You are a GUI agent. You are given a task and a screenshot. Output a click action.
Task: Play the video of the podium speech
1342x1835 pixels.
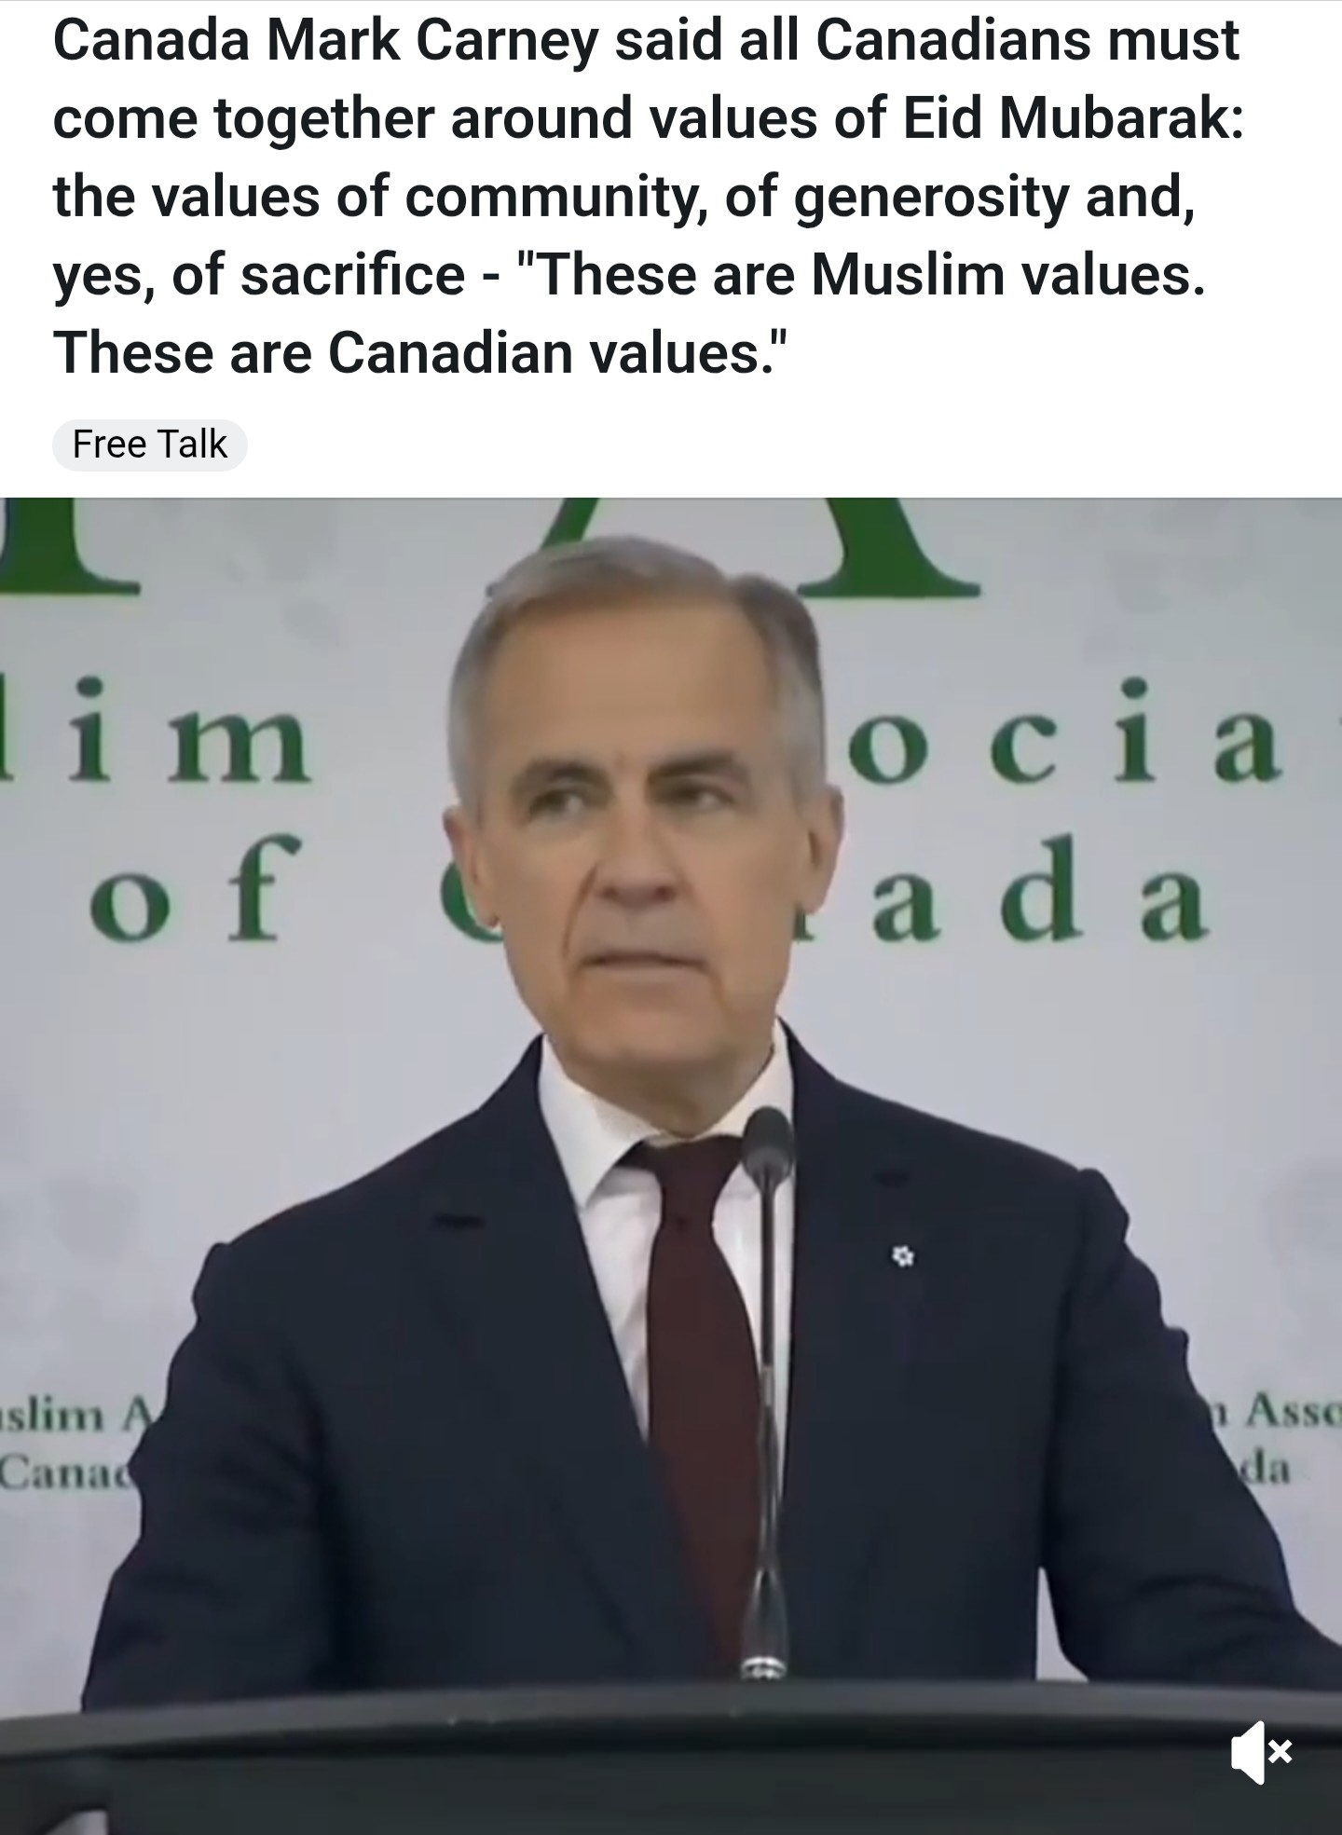tap(671, 1165)
